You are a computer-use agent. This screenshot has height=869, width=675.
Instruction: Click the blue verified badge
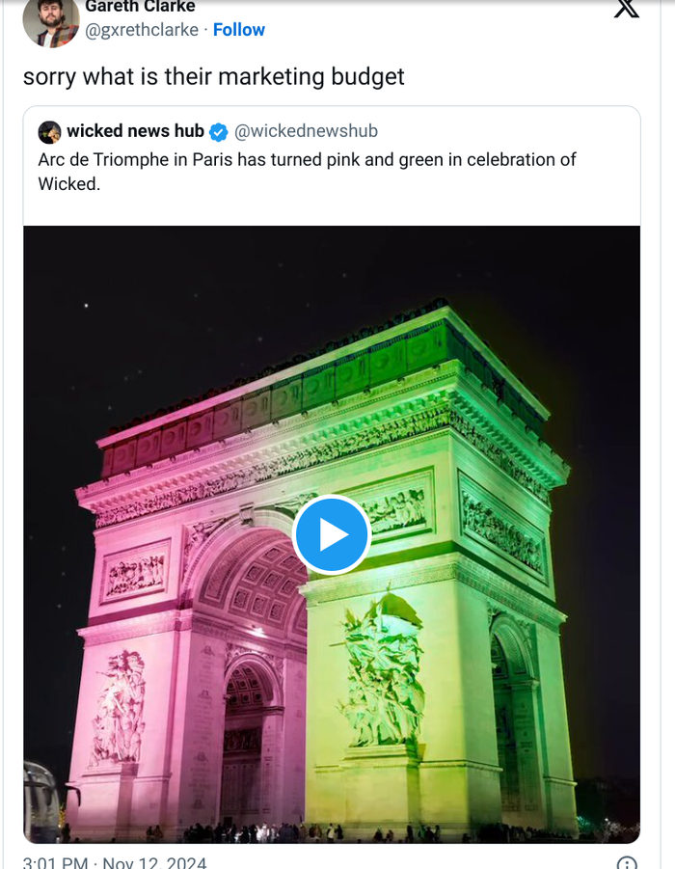pos(219,132)
